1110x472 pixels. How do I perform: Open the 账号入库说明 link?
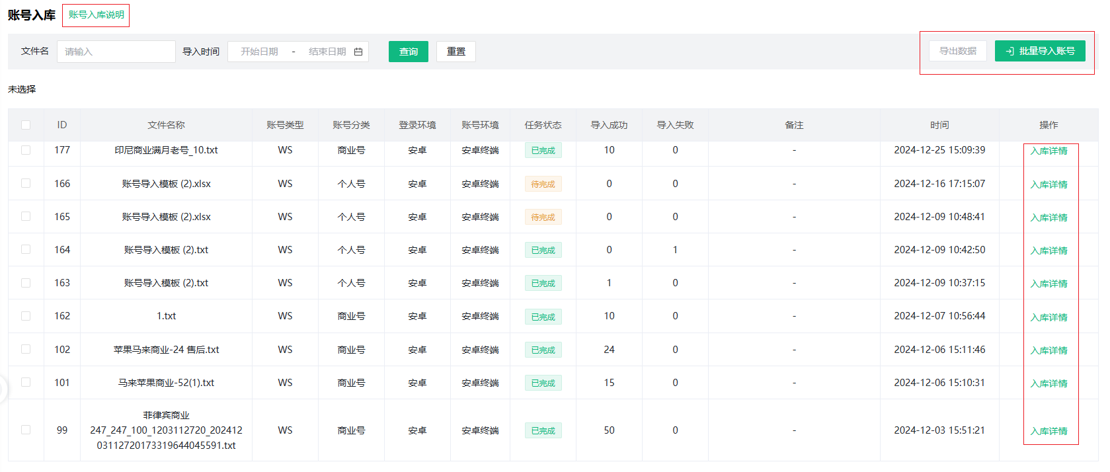point(96,15)
